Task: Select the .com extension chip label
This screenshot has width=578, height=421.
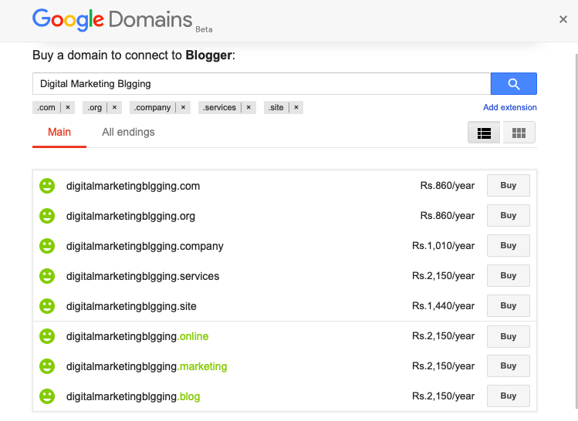Action: [x=46, y=107]
